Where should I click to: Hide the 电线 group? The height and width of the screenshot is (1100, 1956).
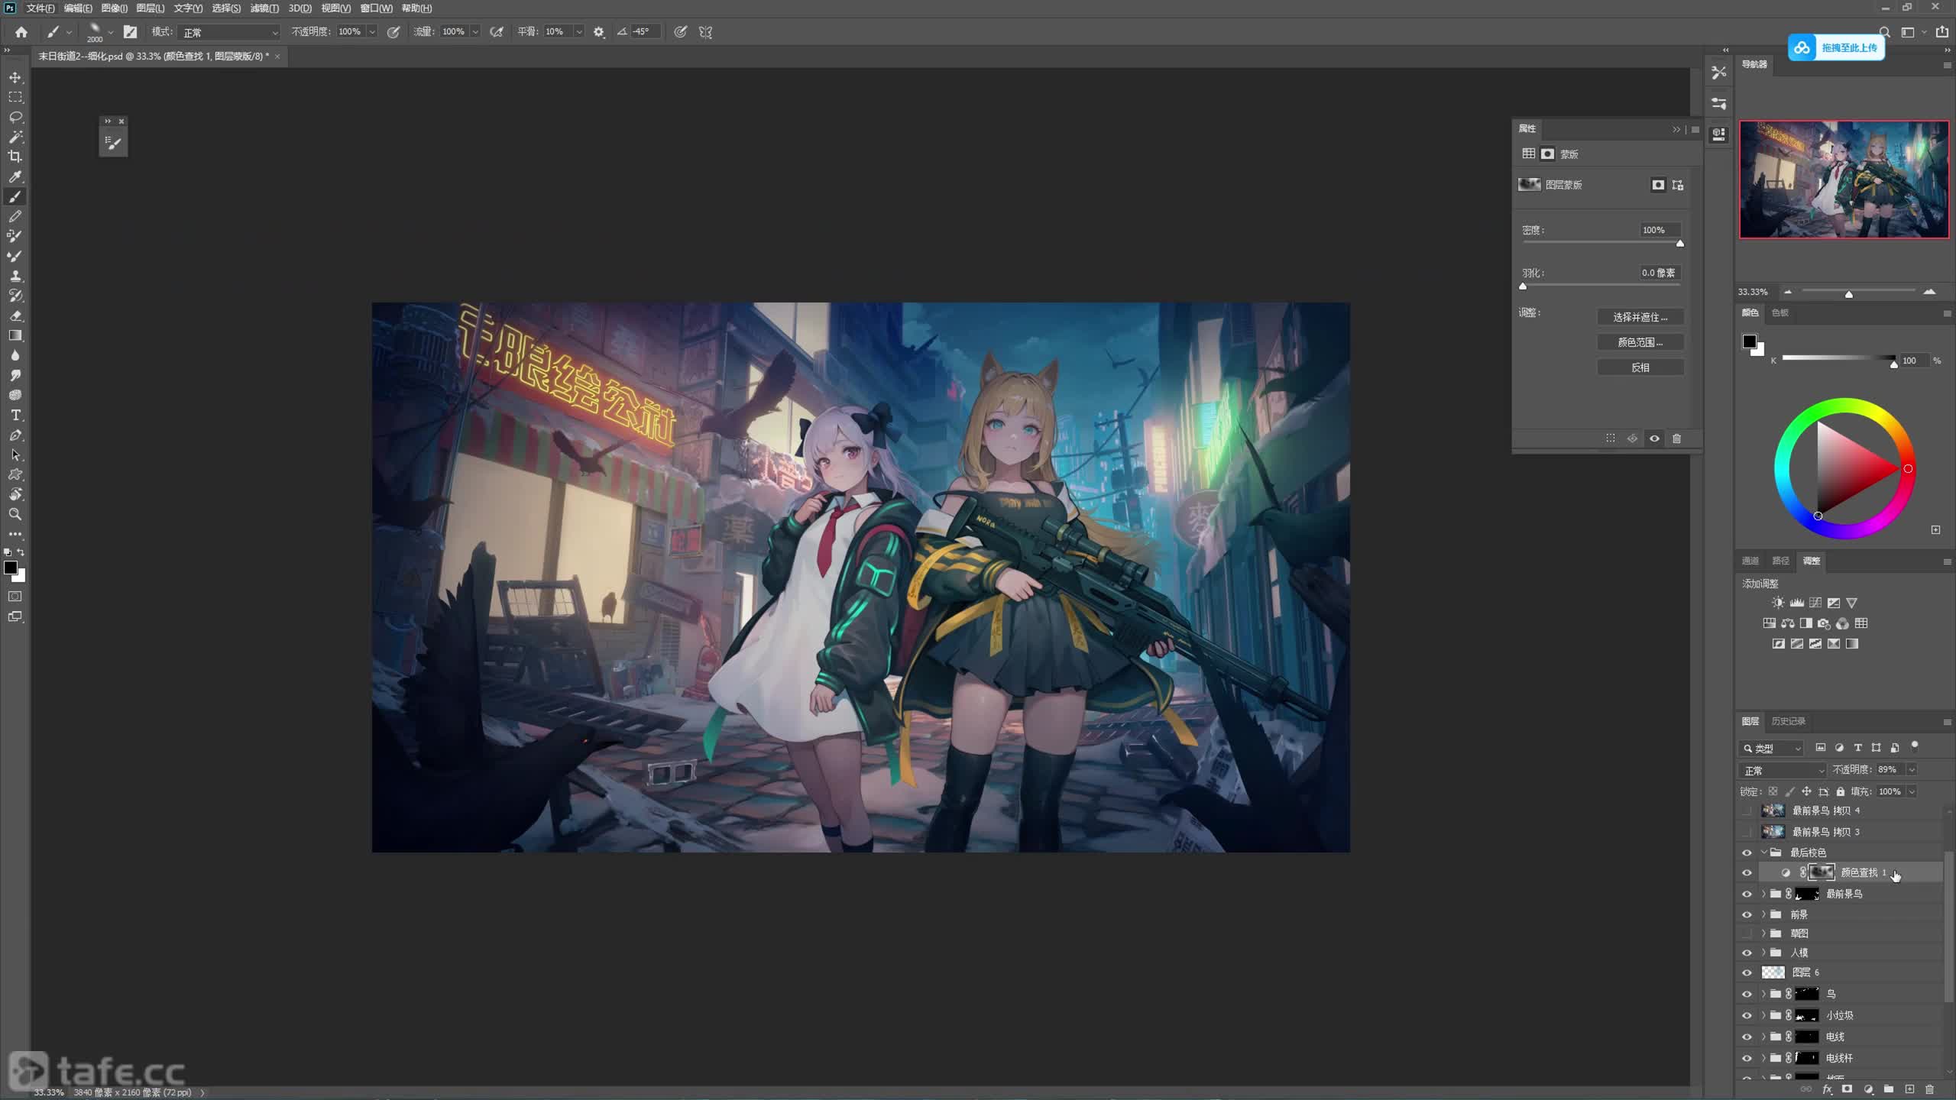1747,1037
